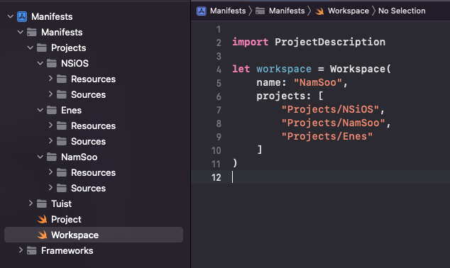Select the Projects folder row
Image resolution: width=450 pixels, height=268 pixels.
pos(94,48)
